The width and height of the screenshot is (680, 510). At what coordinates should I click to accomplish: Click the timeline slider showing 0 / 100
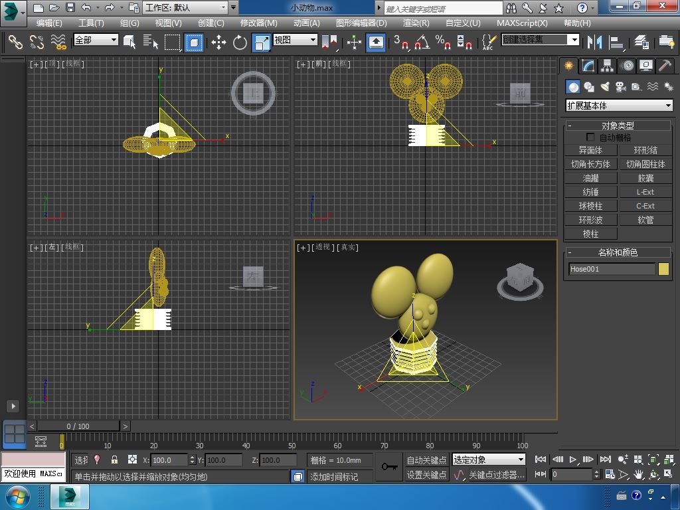pyautogui.click(x=78, y=426)
